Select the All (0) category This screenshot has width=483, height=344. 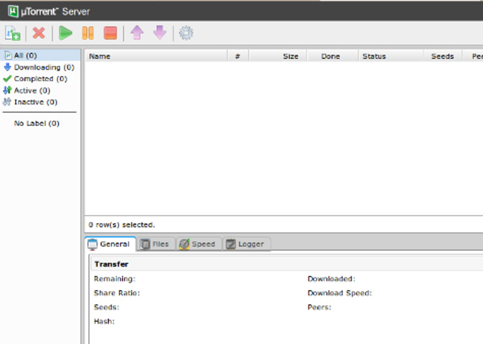click(x=25, y=55)
